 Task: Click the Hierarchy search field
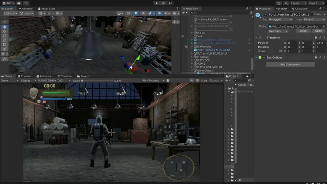coord(219,13)
